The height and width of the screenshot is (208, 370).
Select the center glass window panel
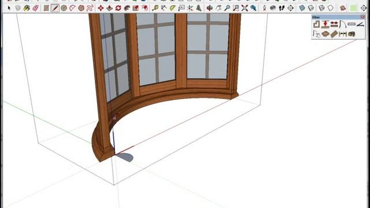click(x=156, y=50)
